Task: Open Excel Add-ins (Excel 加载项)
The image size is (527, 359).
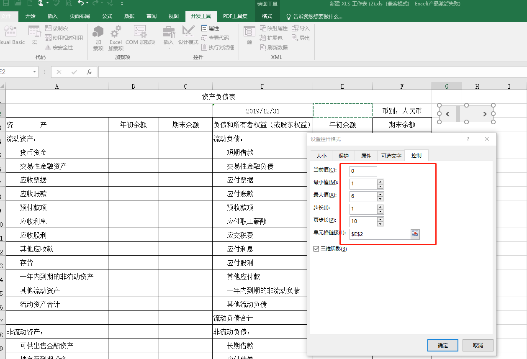Action: 116,38
